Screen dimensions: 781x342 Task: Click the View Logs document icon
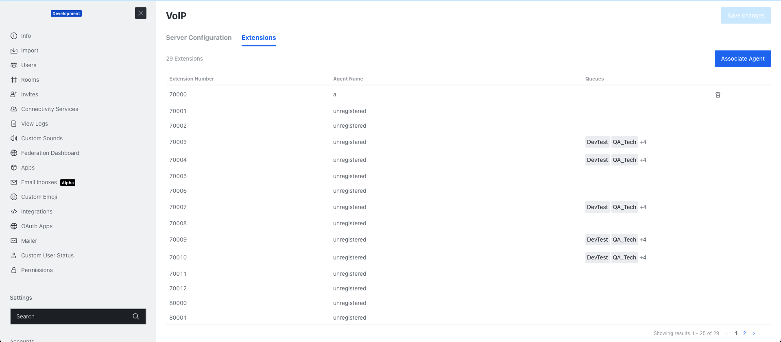(14, 124)
